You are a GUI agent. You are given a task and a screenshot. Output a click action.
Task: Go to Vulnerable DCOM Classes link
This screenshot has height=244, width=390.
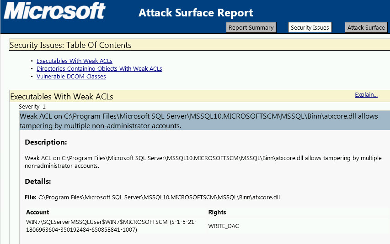pos(71,77)
